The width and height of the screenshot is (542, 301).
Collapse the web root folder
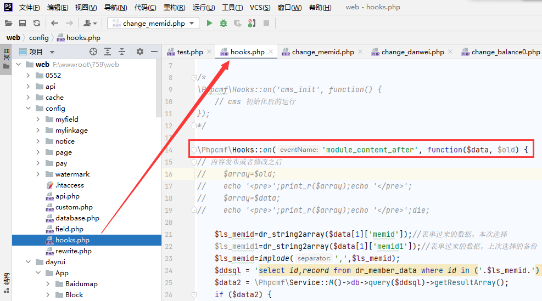coord(19,65)
